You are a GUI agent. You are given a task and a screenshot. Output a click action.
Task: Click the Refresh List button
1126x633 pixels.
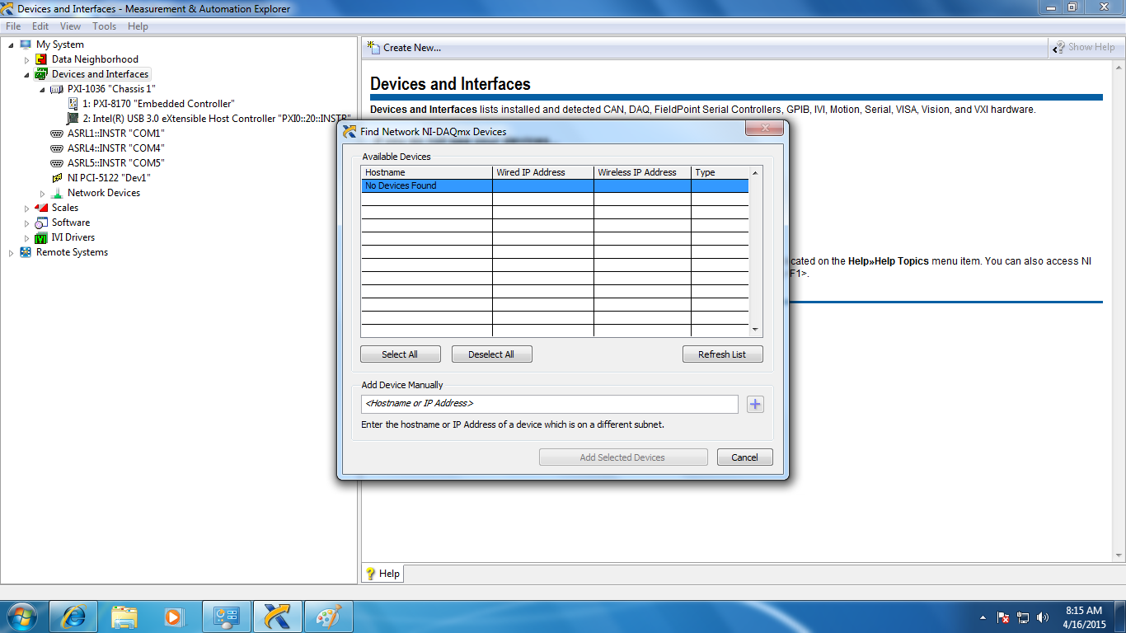tap(722, 354)
